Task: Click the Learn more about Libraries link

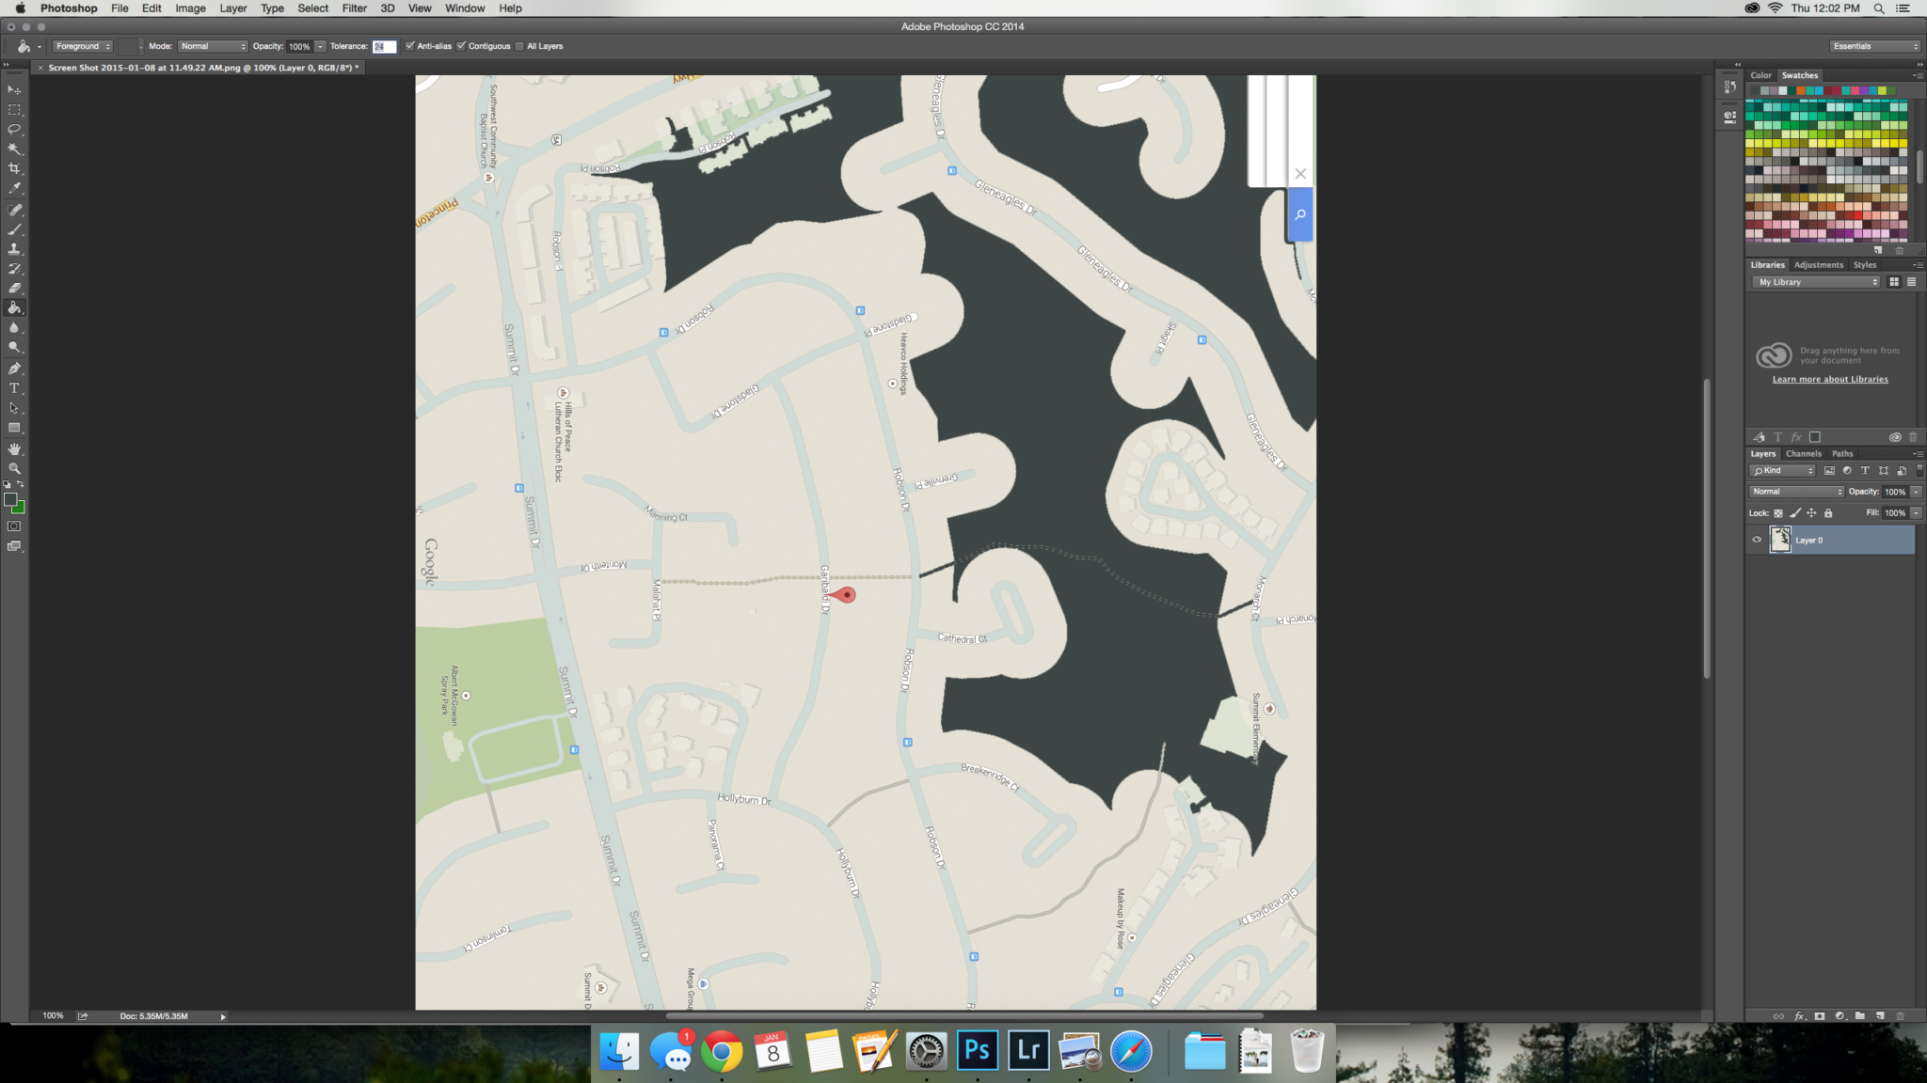Action: tap(1829, 380)
